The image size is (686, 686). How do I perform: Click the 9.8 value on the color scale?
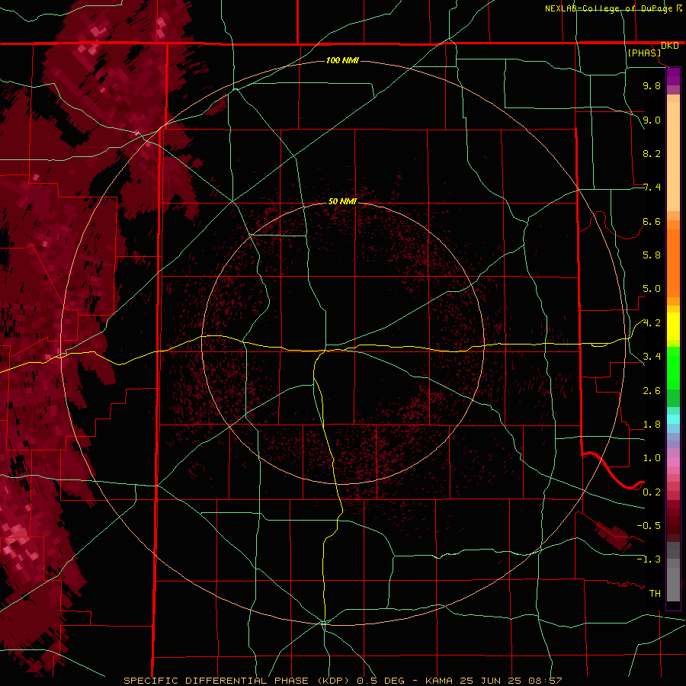[x=652, y=85]
